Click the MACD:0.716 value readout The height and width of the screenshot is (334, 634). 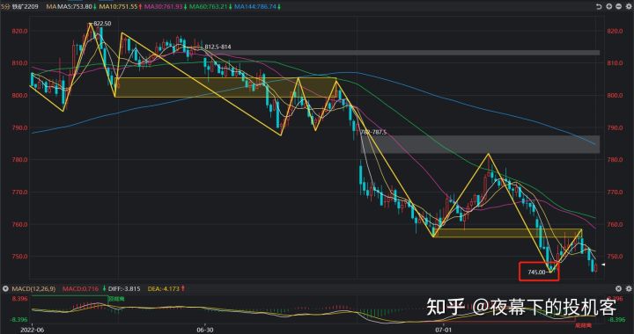[x=80, y=289]
